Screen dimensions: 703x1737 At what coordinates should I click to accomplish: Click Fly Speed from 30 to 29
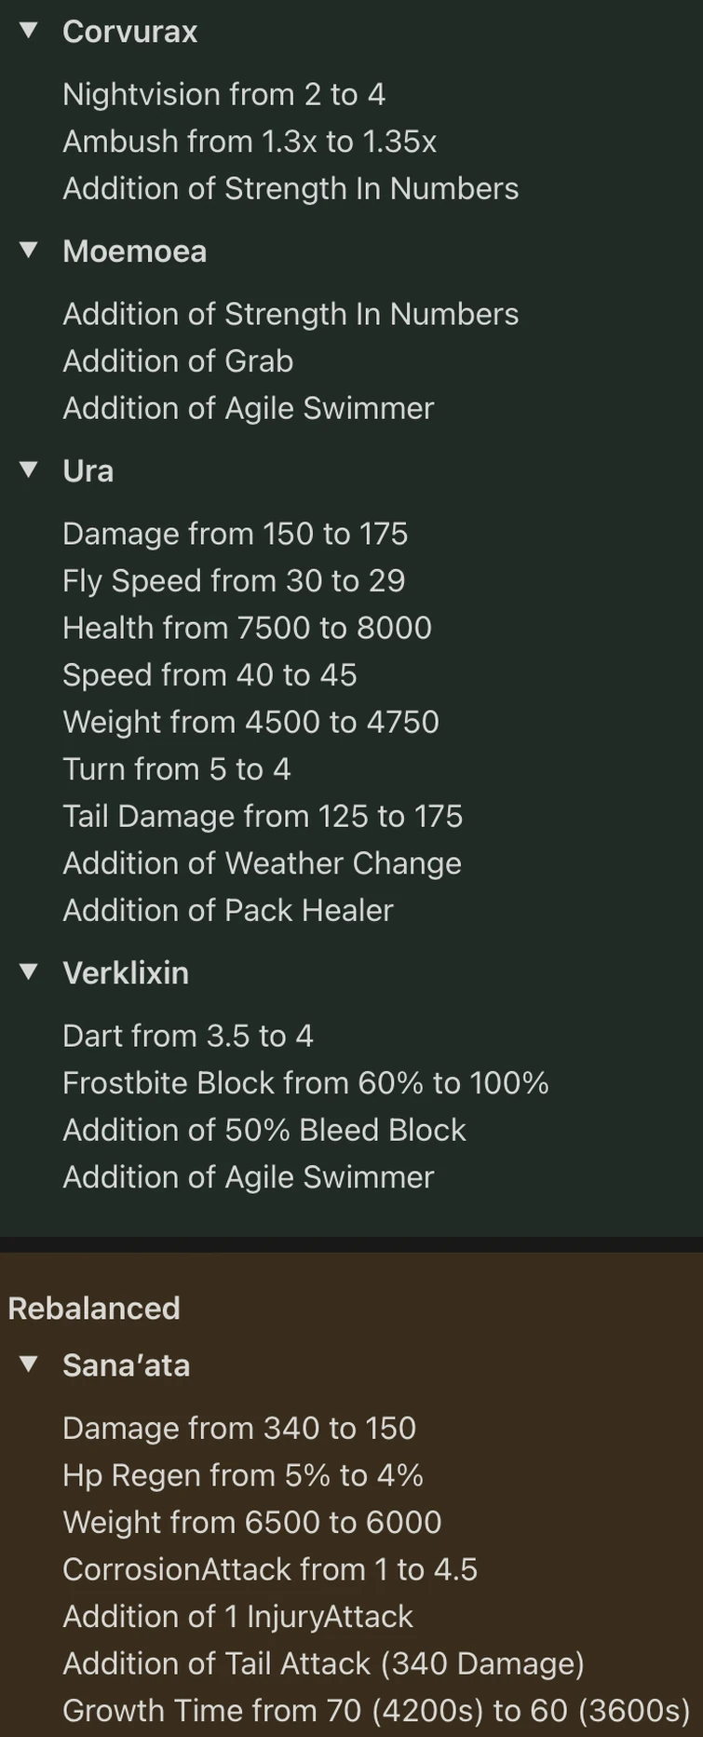tap(234, 581)
